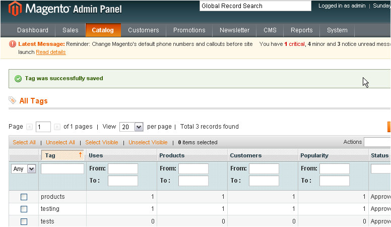This screenshot has width=391, height=227.
Task: Click the Popularity To filter field
Action: 335,181
